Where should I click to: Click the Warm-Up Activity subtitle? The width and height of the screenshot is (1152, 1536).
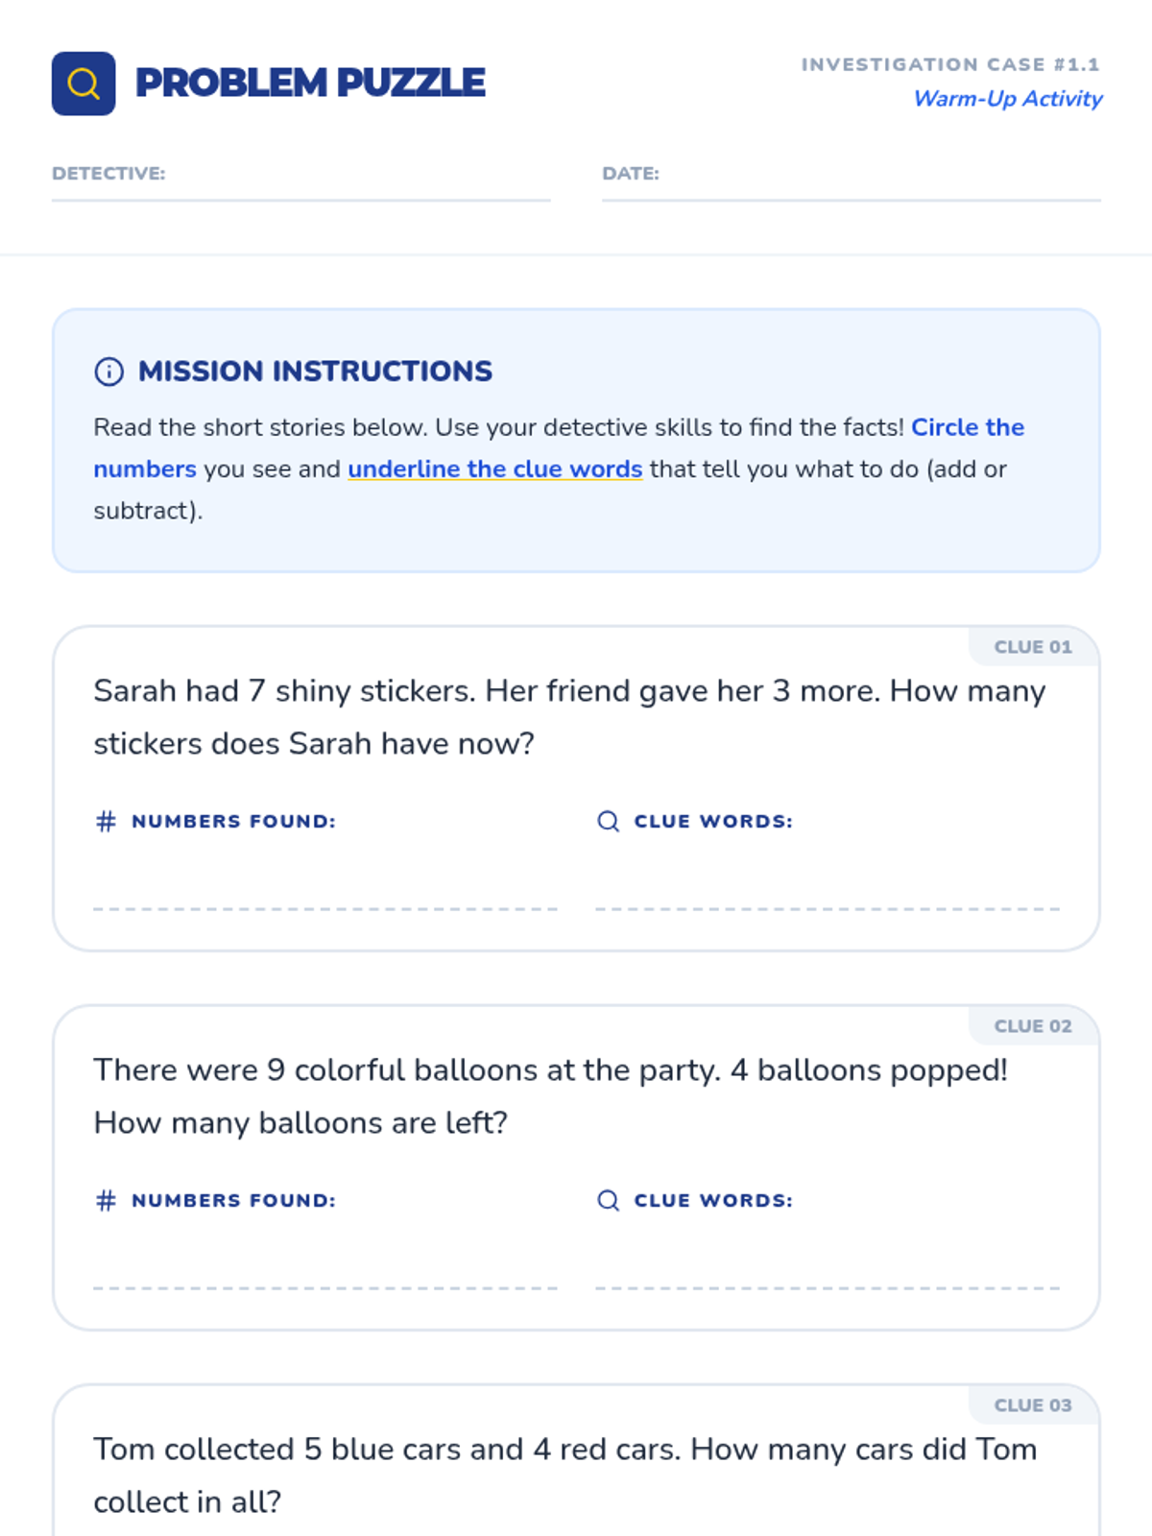coord(1007,99)
